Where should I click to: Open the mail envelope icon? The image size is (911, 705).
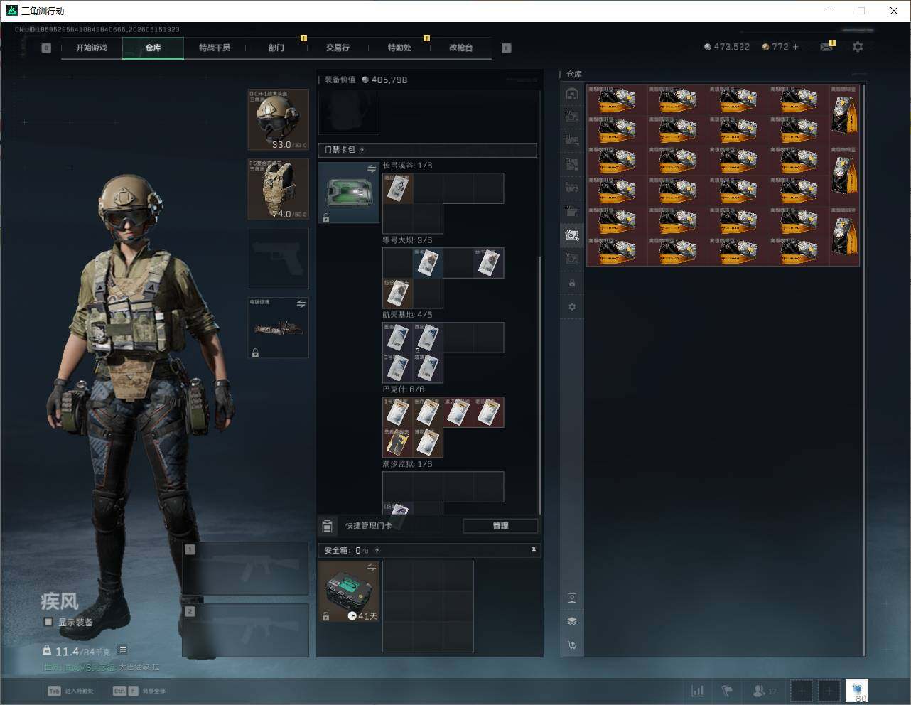[826, 47]
